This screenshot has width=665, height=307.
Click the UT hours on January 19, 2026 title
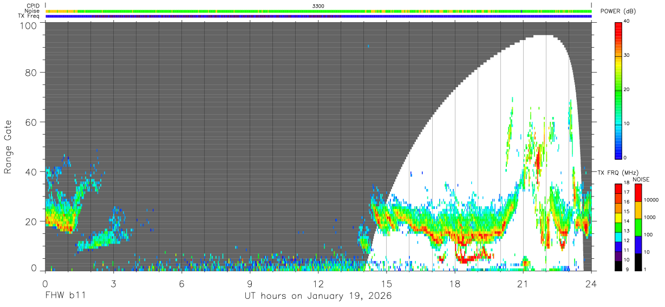tap(317, 296)
